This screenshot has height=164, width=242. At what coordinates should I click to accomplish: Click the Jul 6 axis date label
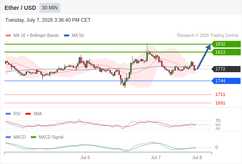pyautogui.click(x=85, y=157)
